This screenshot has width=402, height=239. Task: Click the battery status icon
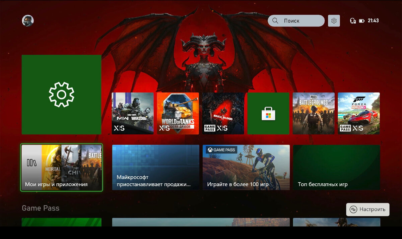click(x=361, y=21)
